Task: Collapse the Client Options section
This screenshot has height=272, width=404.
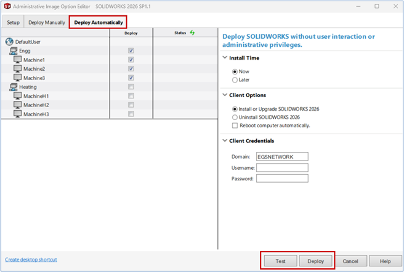Action: tap(225, 95)
